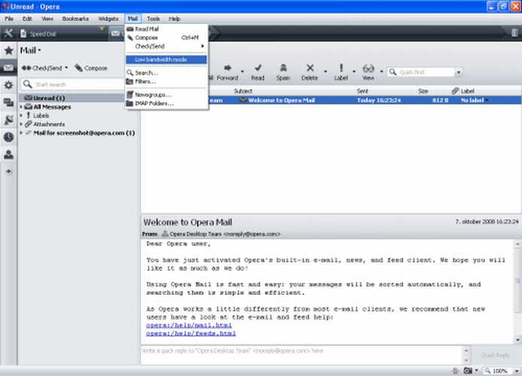Image resolution: width=522 pixels, height=376 pixels.
Task: Select Welcome to Opera Mail message row
Action: [331, 100]
